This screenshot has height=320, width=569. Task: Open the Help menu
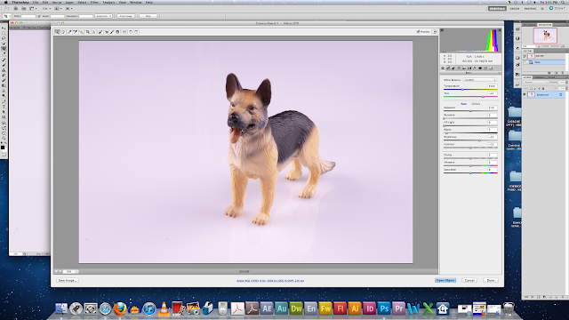coord(148,2)
